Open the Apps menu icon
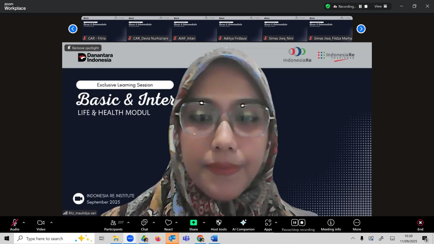 click(x=268, y=223)
